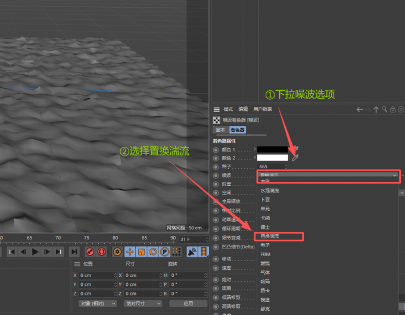
Task: Click the play forward button in timeline
Action: coord(35,252)
